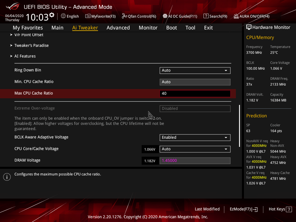Expand AI Features
The image size is (296, 222).
25,56
